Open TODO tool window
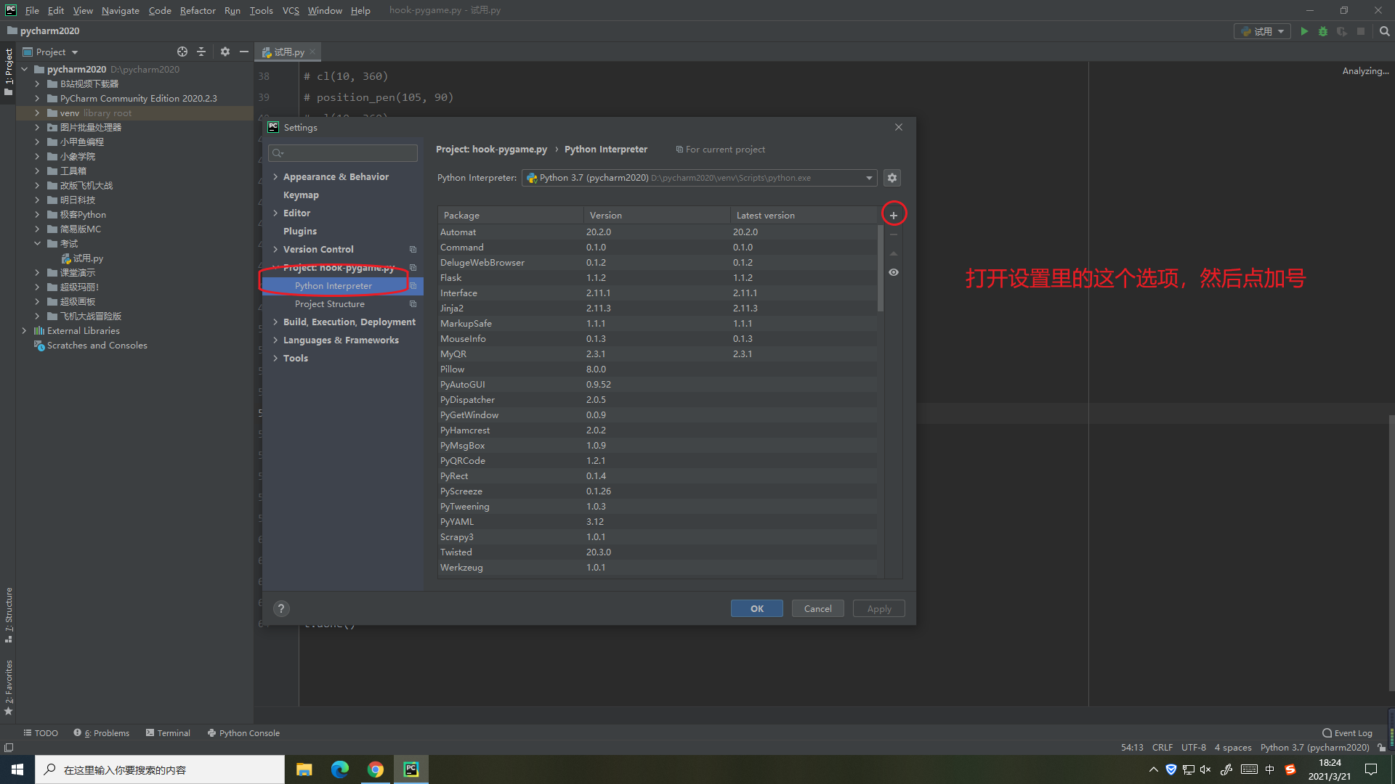The height and width of the screenshot is (784, 1395). tap(41, 732)
